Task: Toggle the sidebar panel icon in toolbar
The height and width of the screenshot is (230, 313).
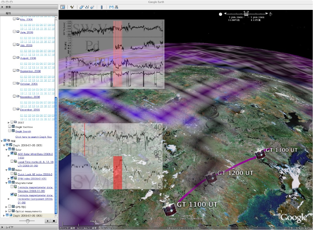Action: tap(63, 7)
